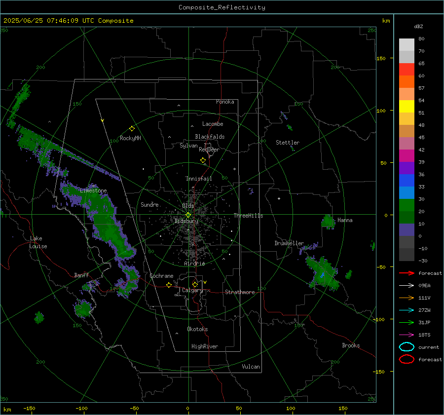Click the Stettler label
Viewport: 444px width, 415px height.
[x=288, y=143]
